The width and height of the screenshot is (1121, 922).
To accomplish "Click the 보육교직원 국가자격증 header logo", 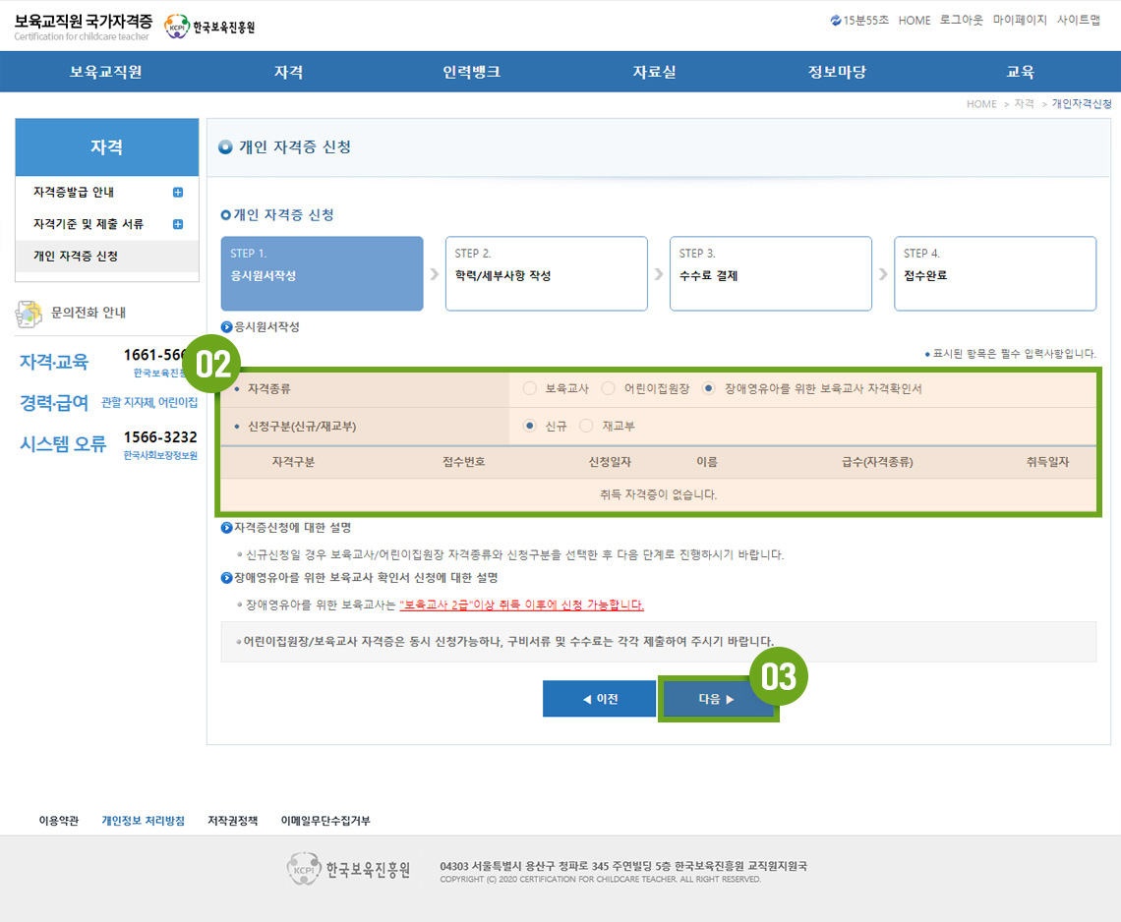I will point(83,27).
